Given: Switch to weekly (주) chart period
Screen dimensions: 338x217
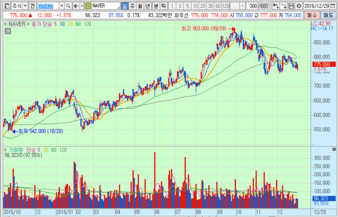Looking at the screenshot, I should [x=132, y=5].
